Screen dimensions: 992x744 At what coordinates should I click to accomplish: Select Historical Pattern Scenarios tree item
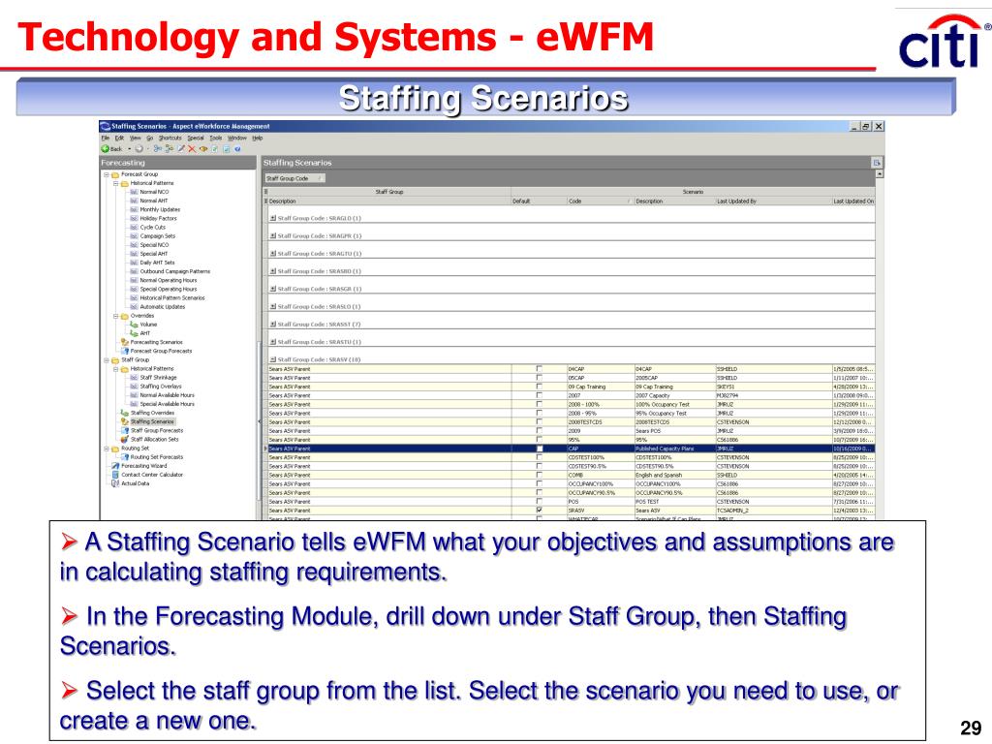click(172, 298)
